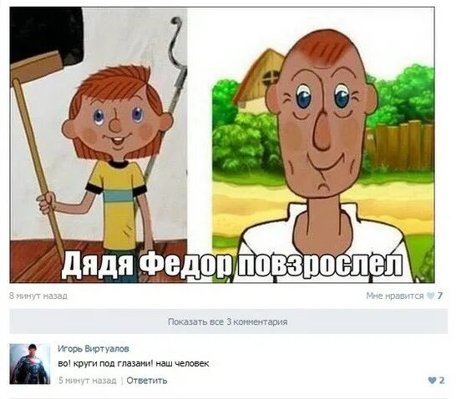Click the house roof behind the bald man
Viewport: 456px width, 399px height.
(x=257, y=74)
